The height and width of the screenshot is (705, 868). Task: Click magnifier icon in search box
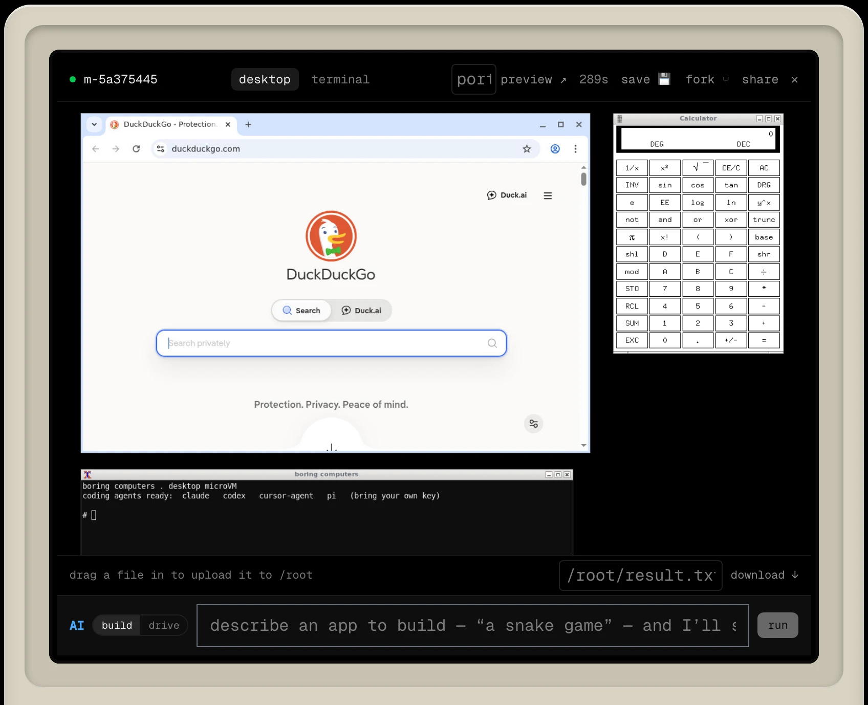point(492,343)
